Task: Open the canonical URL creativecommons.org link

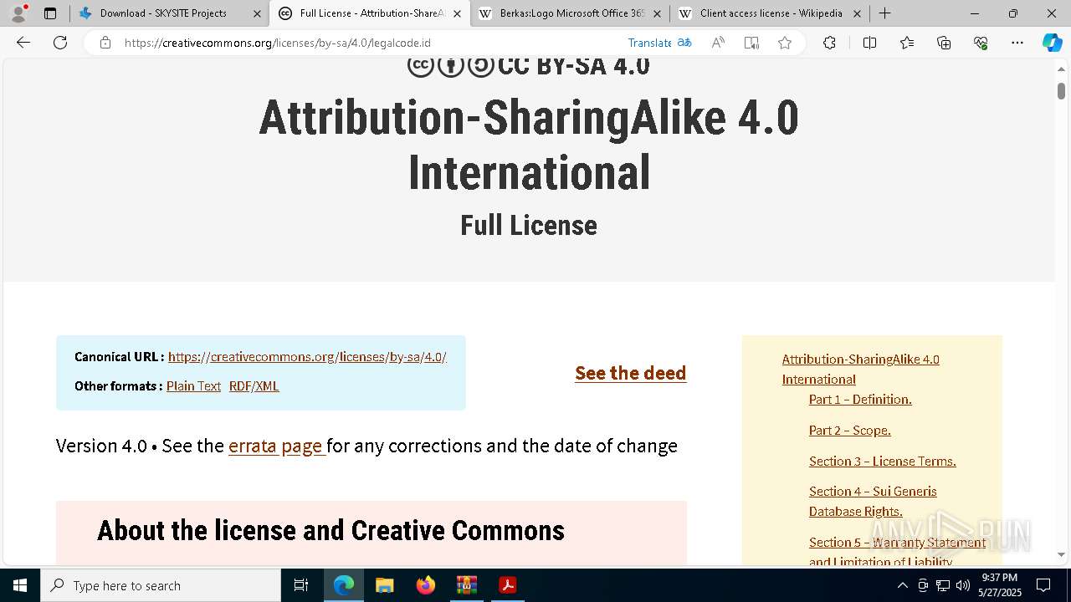Action: 307,357
